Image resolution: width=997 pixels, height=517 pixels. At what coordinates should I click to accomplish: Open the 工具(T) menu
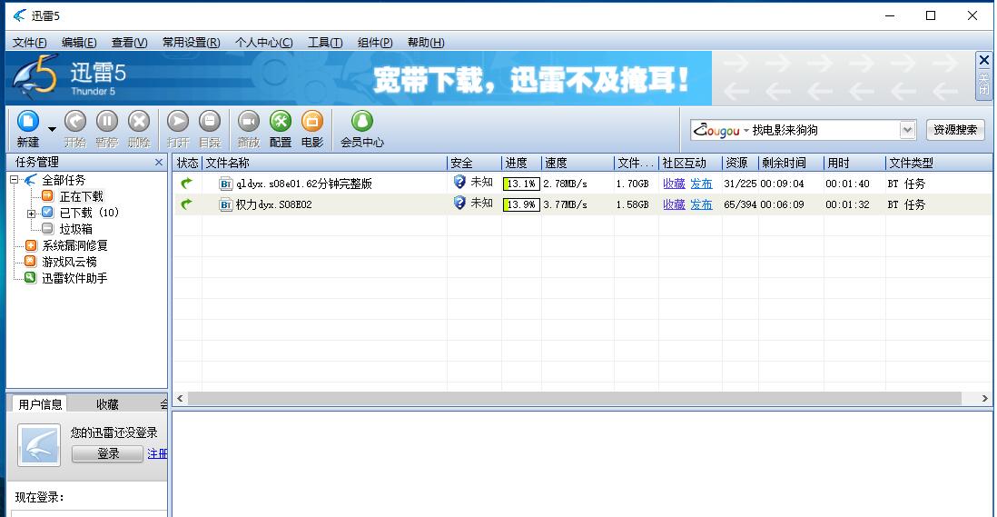[325, 43]
